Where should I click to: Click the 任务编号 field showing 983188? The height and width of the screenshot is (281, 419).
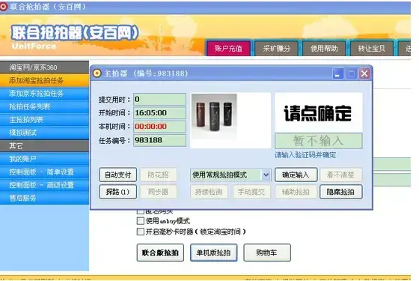coord(160,140)
